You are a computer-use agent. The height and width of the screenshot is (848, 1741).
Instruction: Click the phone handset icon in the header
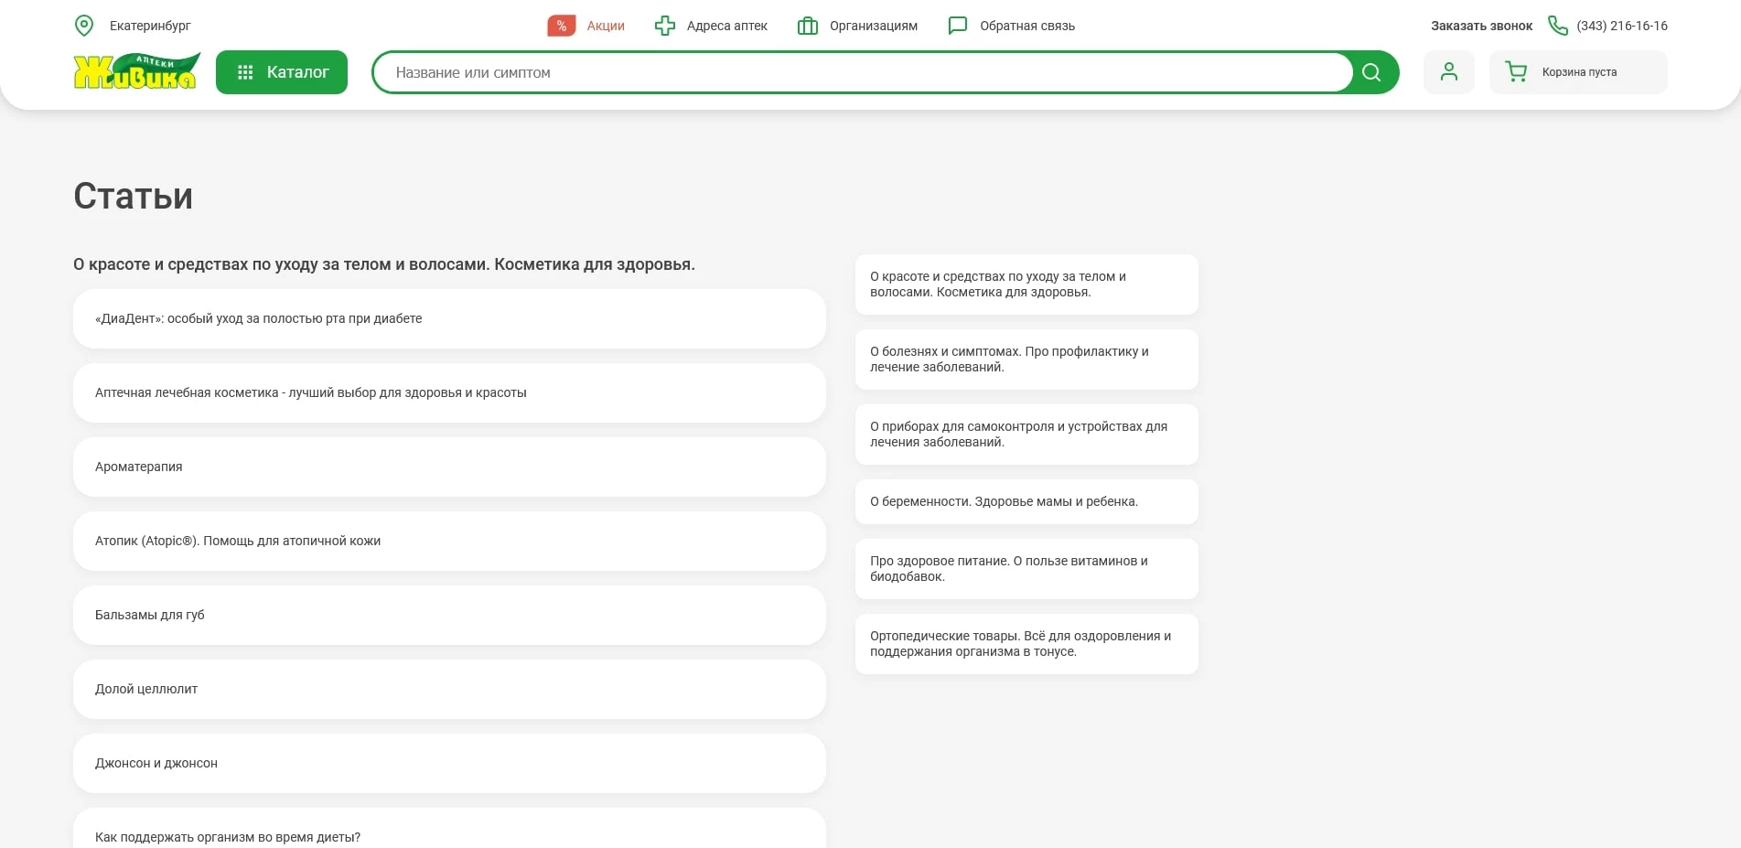pyautogui.click(x=1557, y=27)
